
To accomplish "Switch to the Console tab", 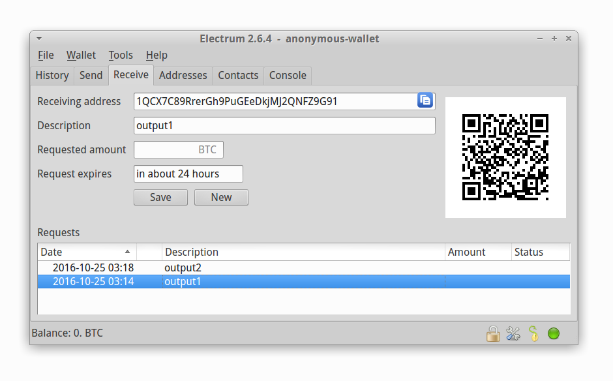I will (287, 75).
